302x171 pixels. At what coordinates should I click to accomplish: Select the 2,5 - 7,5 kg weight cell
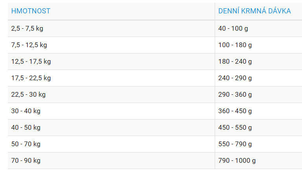[111, 28]
